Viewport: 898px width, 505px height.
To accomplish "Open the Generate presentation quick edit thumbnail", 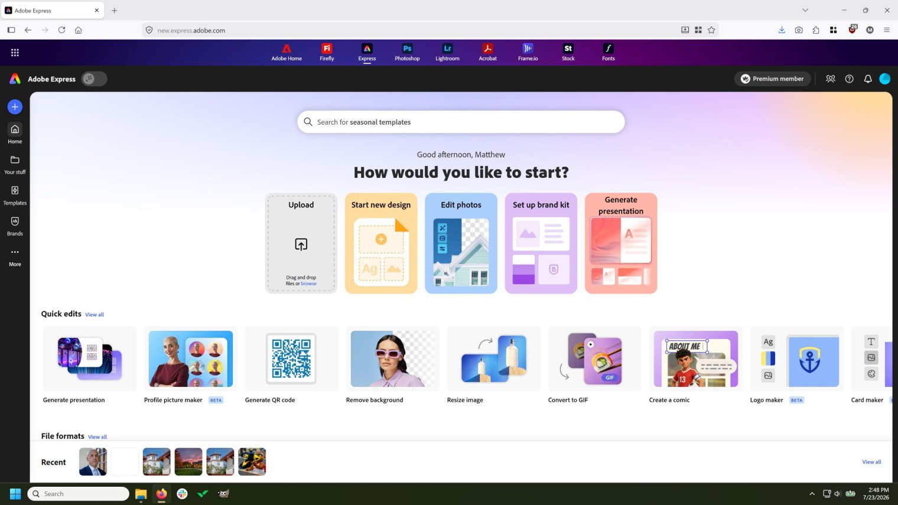I will (90, 359).
